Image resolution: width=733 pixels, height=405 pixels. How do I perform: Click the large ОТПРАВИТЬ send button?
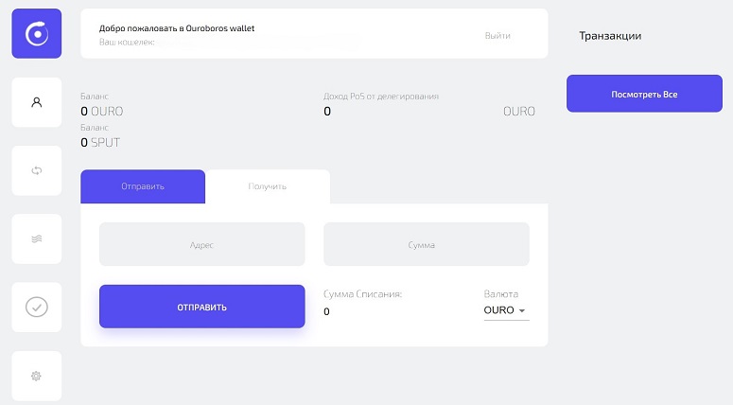(x=202, y=307)
